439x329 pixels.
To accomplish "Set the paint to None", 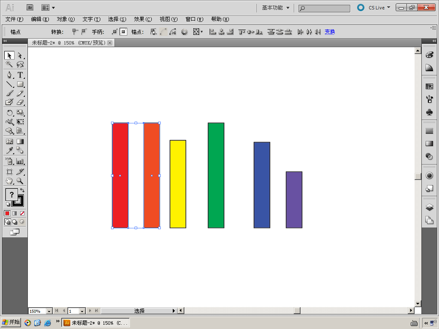I will pyautogui.click(x=22, y=213).
